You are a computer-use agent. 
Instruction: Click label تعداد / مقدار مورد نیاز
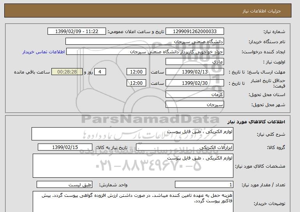coord(263,185)
